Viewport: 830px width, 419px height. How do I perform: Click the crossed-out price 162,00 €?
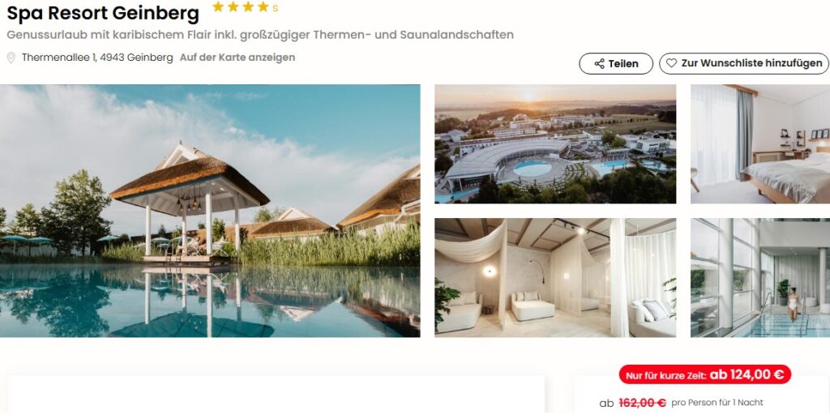tap(642, 403)
